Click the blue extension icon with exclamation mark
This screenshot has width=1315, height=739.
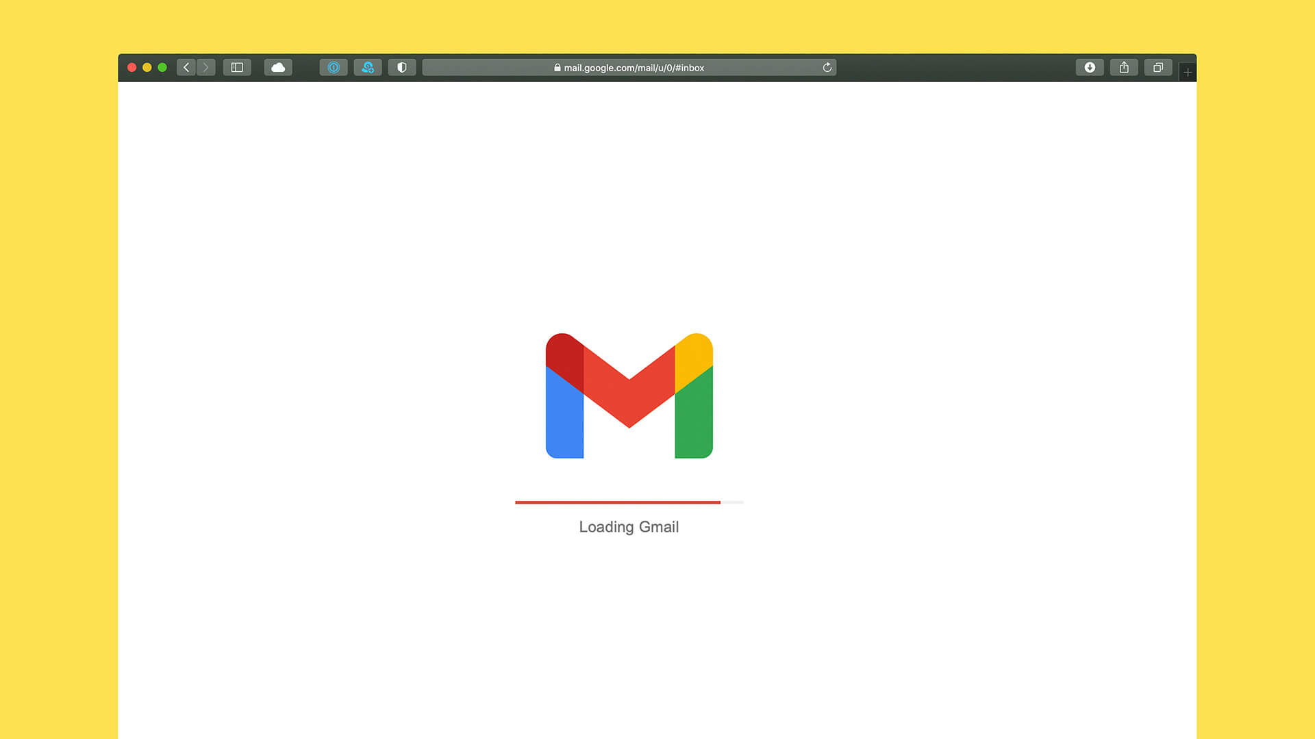334,67
